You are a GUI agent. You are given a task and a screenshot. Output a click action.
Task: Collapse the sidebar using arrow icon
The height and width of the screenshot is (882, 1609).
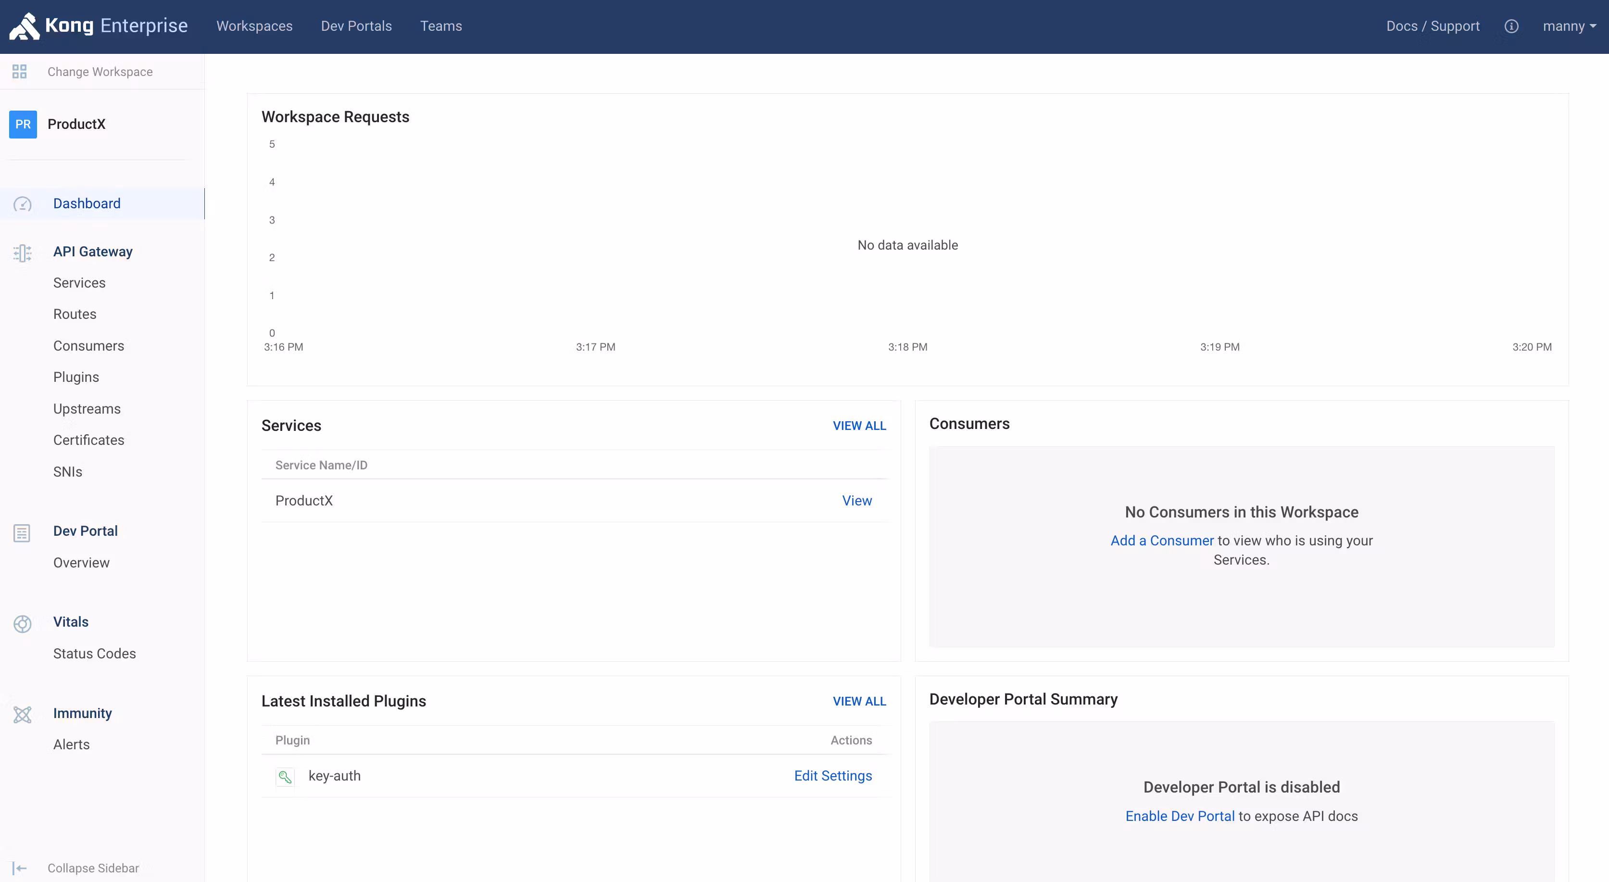tap(19, 868)
